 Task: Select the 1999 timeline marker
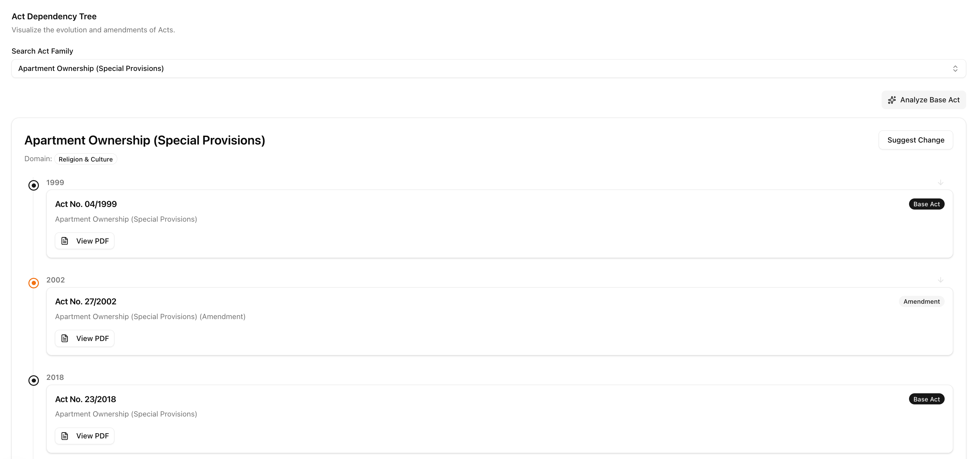click(x=34, y=185)
